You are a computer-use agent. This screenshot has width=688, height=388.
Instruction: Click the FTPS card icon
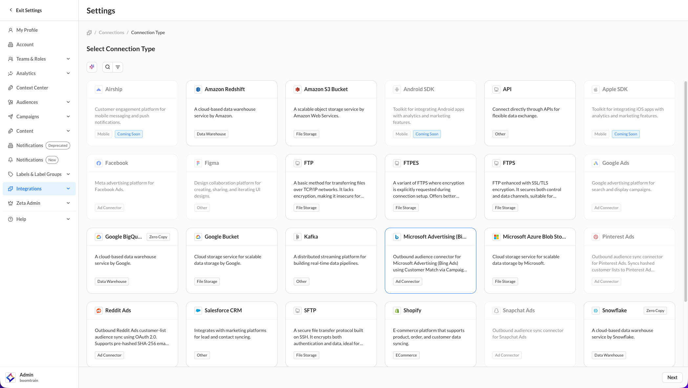pyautogui.click(x=496, y=163)
